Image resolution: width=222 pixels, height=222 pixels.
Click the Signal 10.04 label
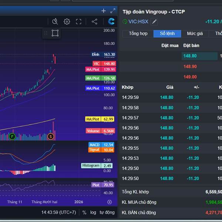click(x=101, y=150)
